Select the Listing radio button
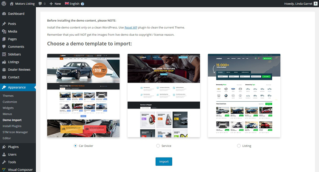 [x=239, y=146]
